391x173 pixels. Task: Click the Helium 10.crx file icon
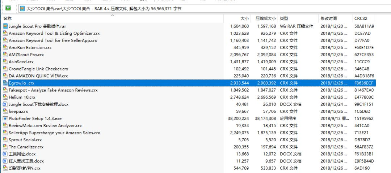(5, 97)
